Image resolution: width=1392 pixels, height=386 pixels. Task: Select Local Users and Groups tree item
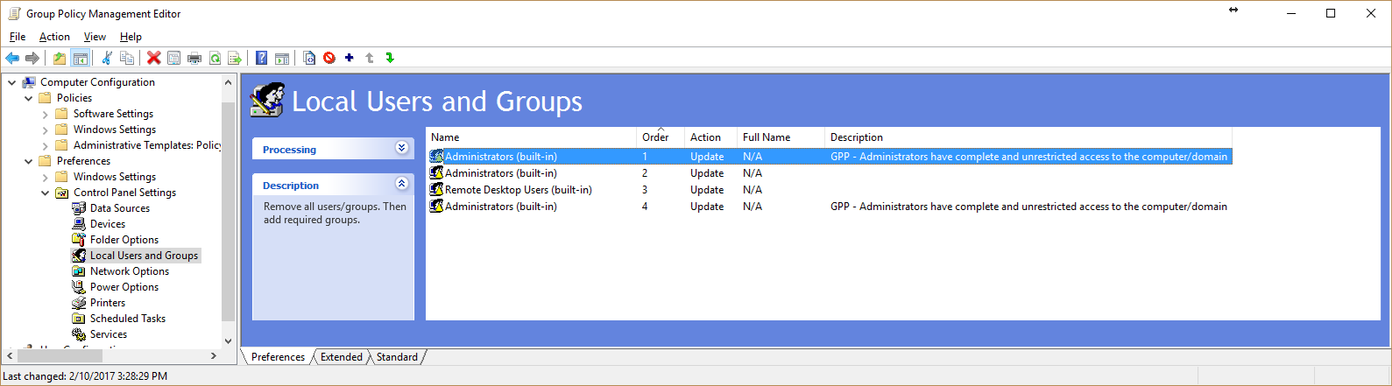click(x=144, y=256)
